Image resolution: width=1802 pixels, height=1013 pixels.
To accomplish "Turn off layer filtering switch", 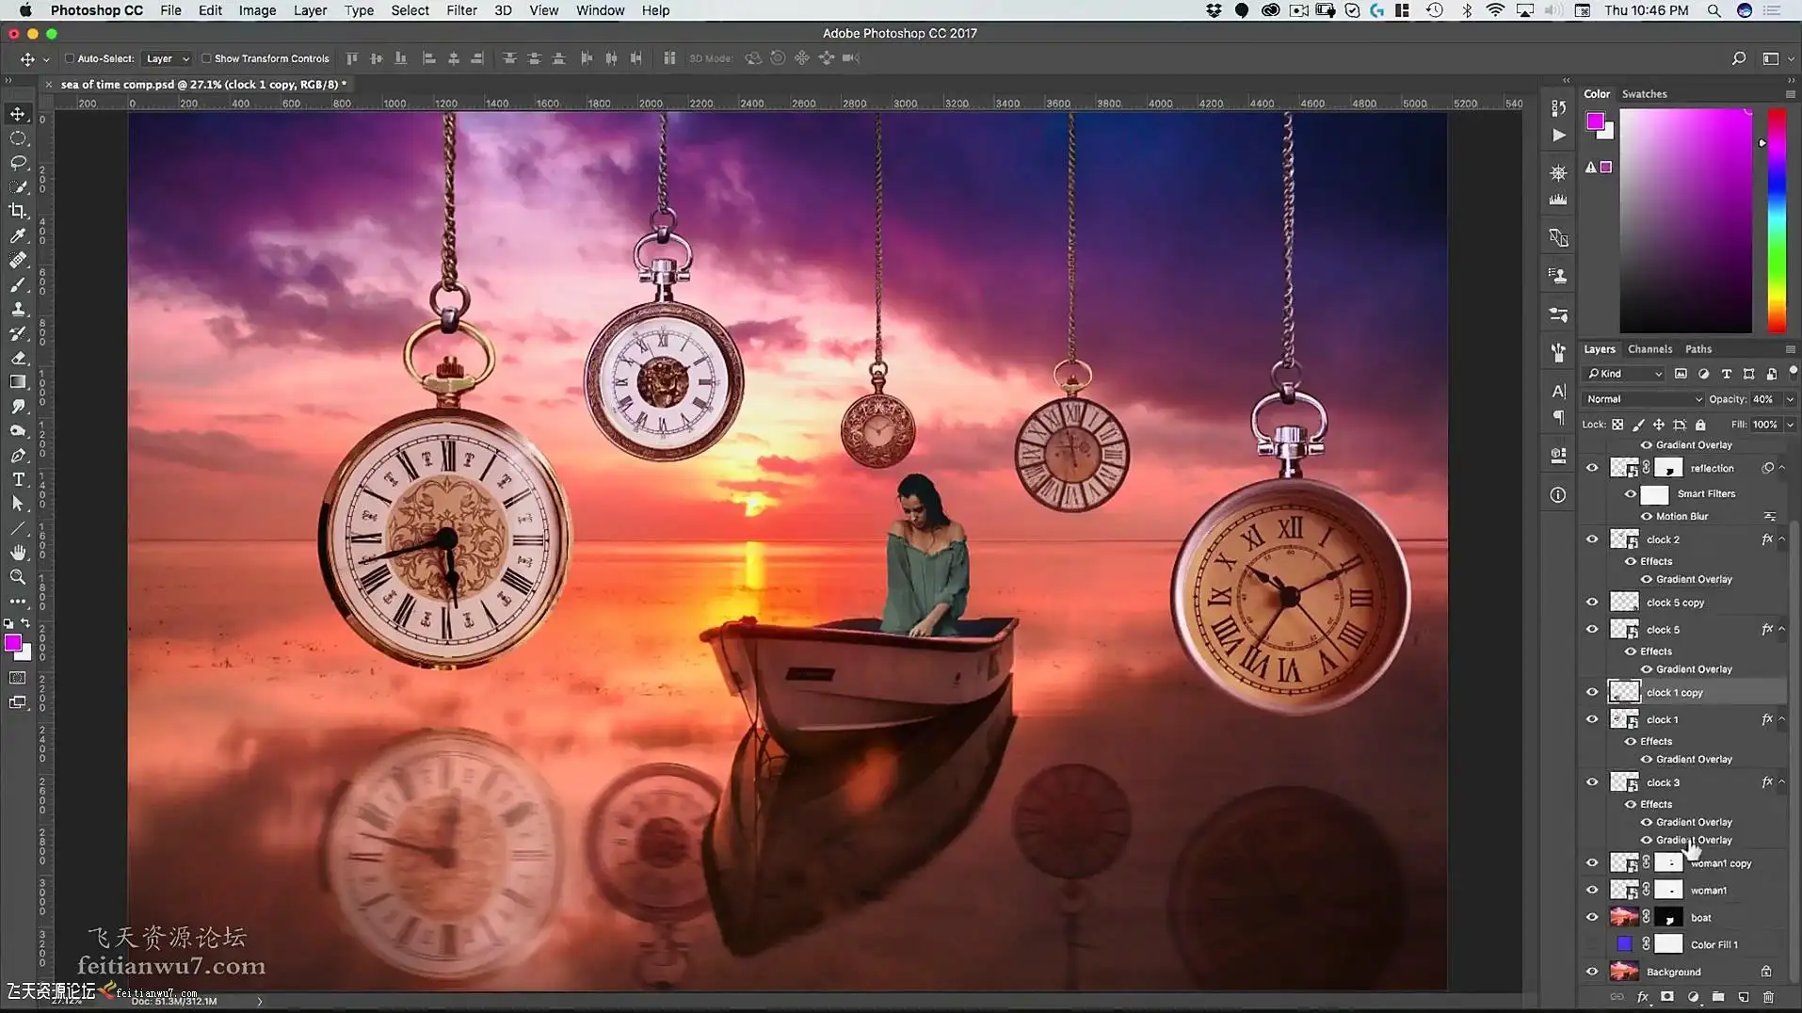I will coord(1793,371).
